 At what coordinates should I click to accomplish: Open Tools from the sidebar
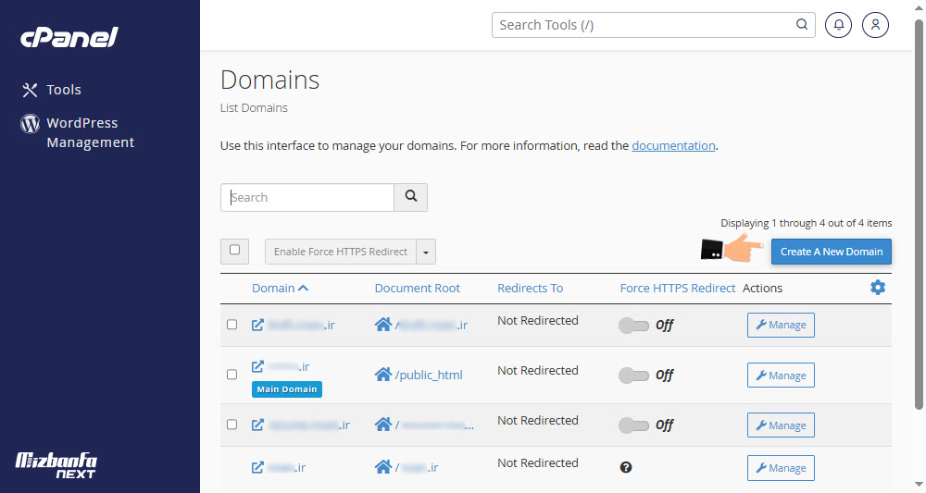coord(64,90)
